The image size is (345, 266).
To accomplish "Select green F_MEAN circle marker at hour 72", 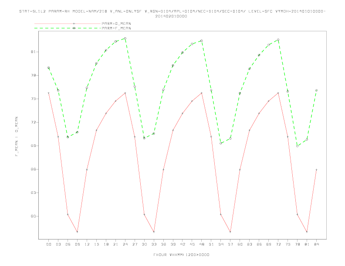I will (x=278, y=40).
